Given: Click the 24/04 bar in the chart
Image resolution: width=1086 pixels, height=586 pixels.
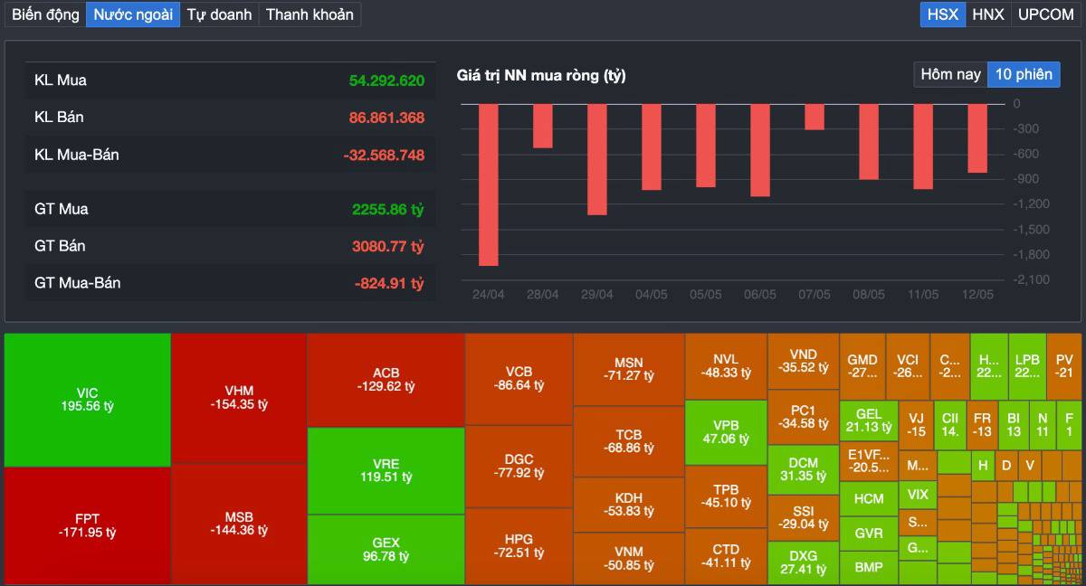Looking at the screenshot, I should (488, 184).
